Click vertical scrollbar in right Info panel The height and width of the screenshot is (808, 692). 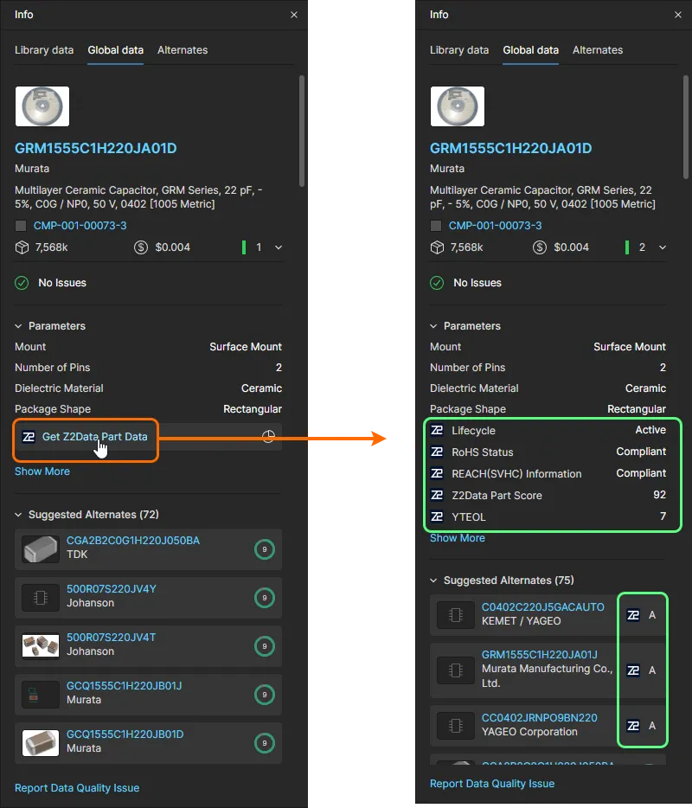[686, 127]
